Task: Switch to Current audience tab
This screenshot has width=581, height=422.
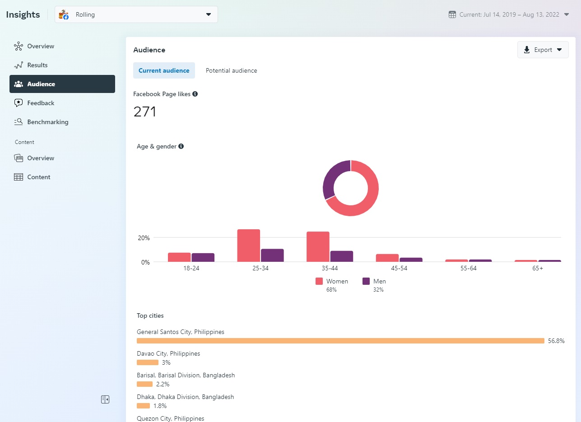Action: point(164,70)
